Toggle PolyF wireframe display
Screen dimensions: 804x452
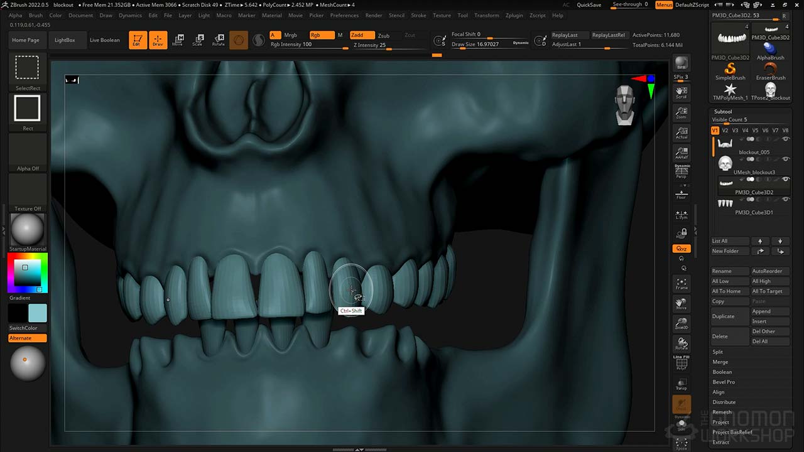click(x=682, y=364)
